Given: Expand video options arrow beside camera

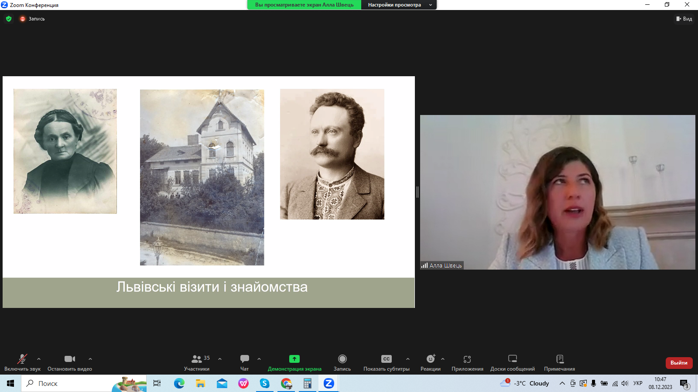Looking at the screenshot, I should (x=90, y=359).
